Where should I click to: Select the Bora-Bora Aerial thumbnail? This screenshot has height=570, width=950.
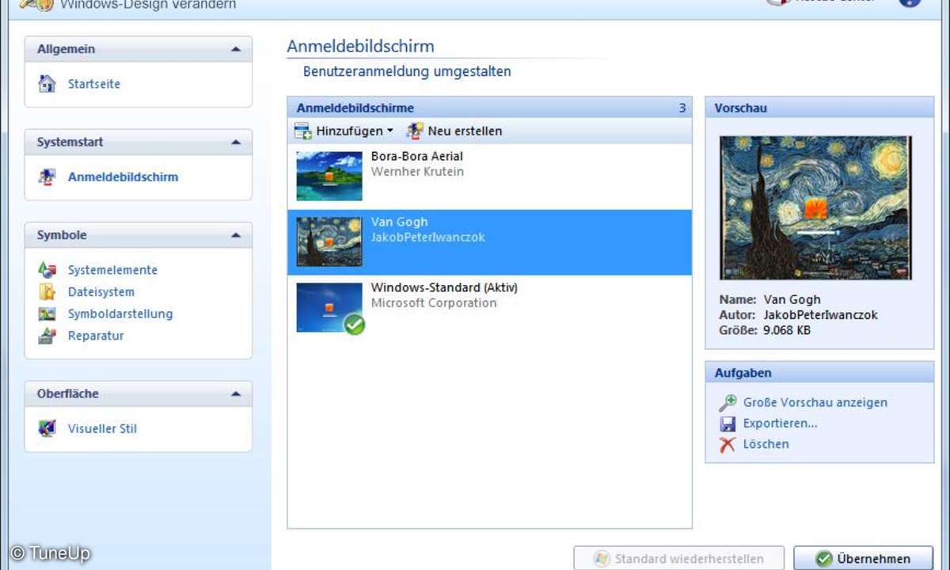329,176
